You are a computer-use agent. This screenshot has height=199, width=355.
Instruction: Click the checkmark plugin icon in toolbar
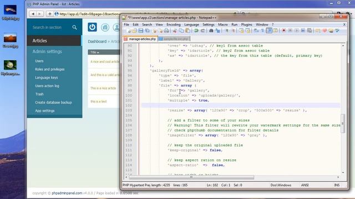point(337,31)
